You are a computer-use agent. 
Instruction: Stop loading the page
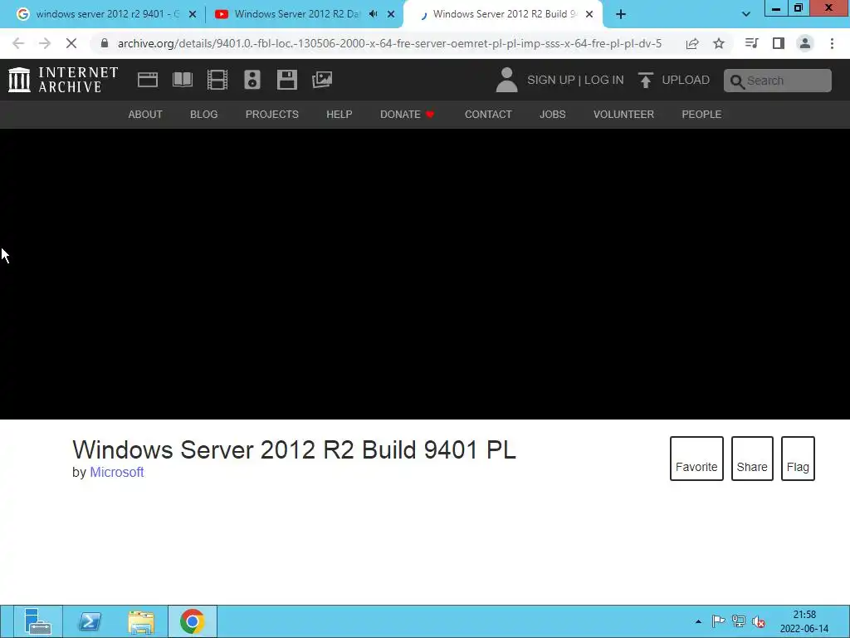71,43
